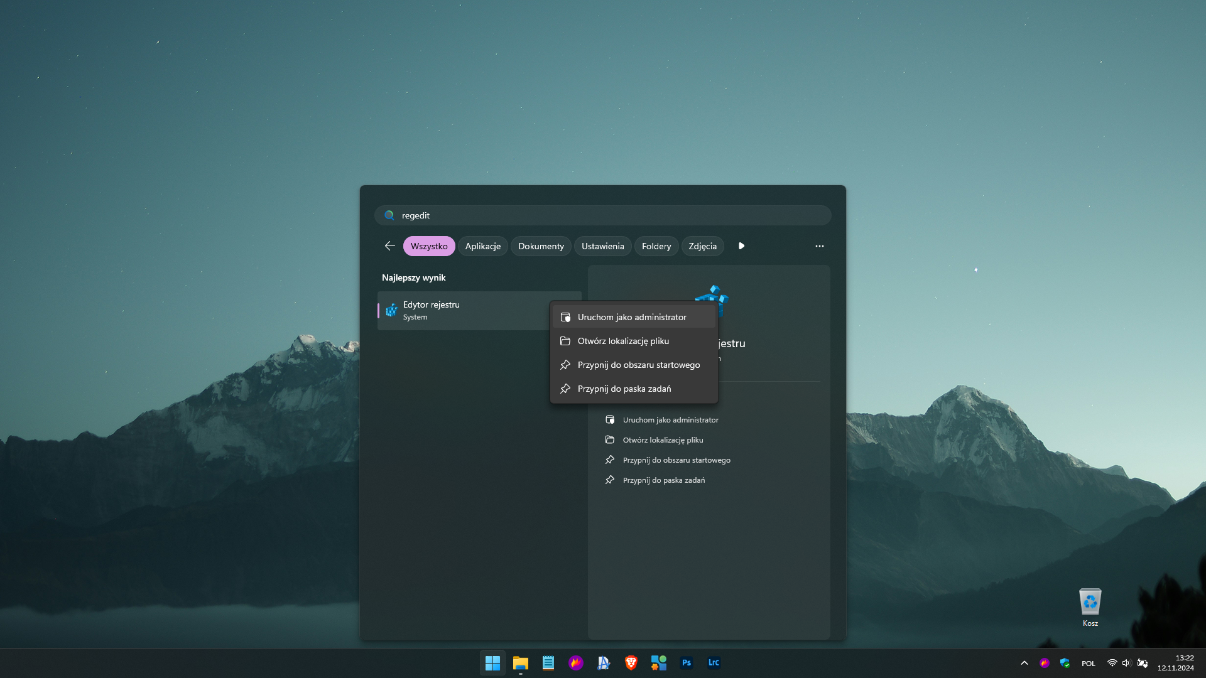Click the Wi-Fi icon in the tray
The width and height of the screenshot is (1206, 678).
1112,663
